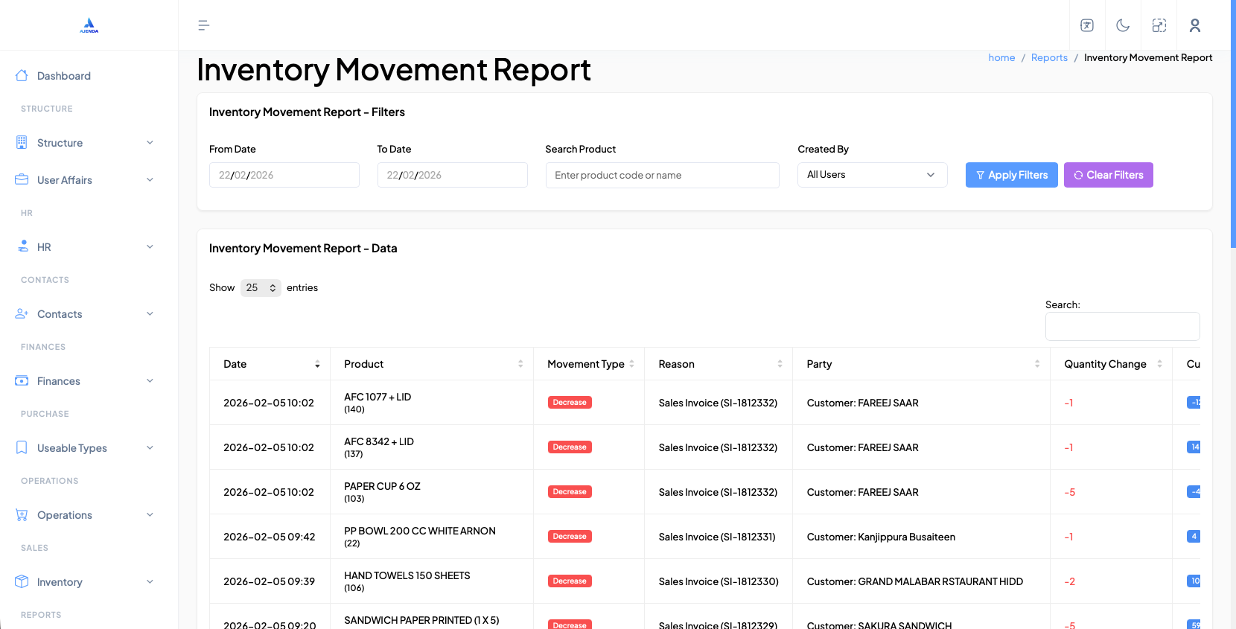Sort the table by Movement Type
This screenshot has height=629, width=1236.
[589, 364]
